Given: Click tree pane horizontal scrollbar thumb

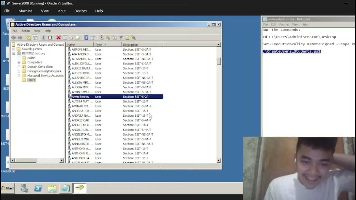Looking at the screenshot, I should tap(26, 161).
